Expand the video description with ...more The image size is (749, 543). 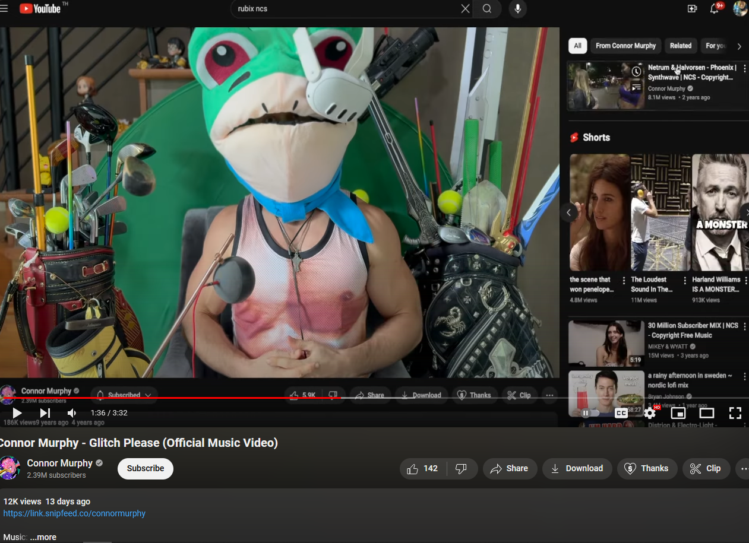coord(42,536)
